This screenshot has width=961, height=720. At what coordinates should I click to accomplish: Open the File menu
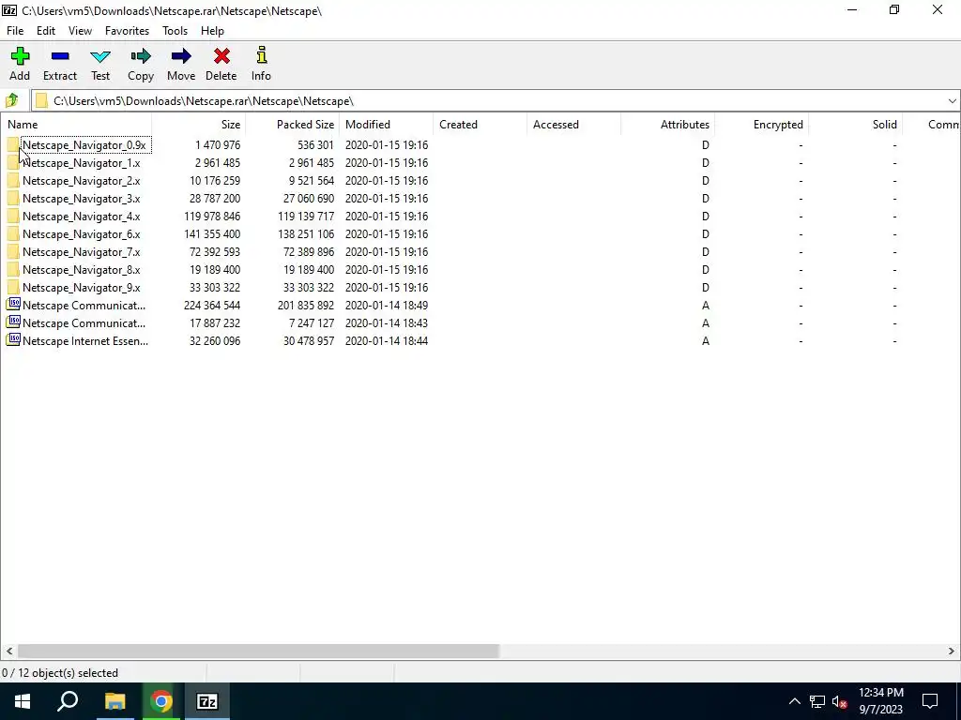(x=15, y=31)
